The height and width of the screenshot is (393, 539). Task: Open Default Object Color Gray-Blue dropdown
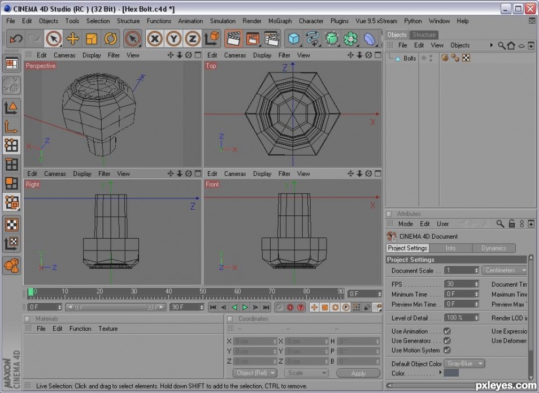pos(464,364)
